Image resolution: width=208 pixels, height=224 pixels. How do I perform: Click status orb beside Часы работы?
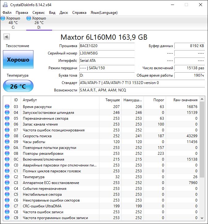coord(7,142)
